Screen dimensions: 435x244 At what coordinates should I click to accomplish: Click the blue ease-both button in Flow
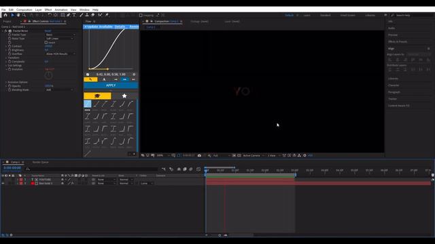[124, 79]
